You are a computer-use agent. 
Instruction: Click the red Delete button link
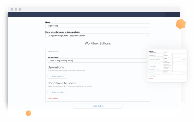52,98
